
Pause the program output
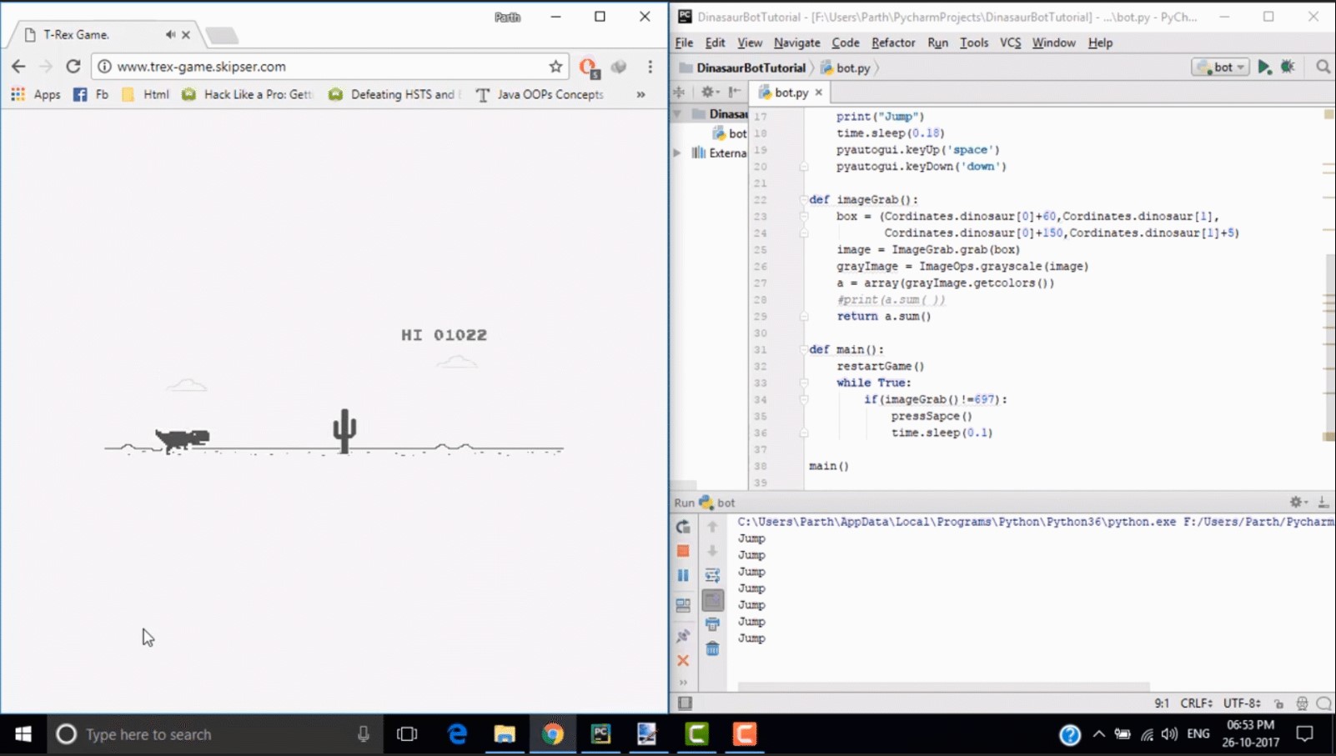pyautogui.click(x=683, y=576)
